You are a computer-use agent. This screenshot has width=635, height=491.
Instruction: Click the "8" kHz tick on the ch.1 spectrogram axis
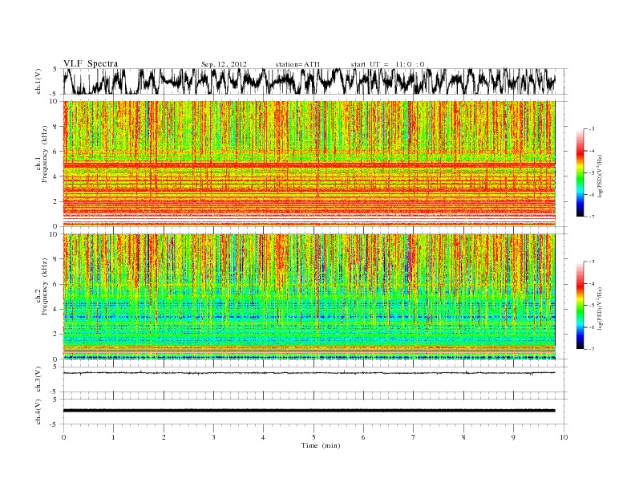tap(55, 127)
